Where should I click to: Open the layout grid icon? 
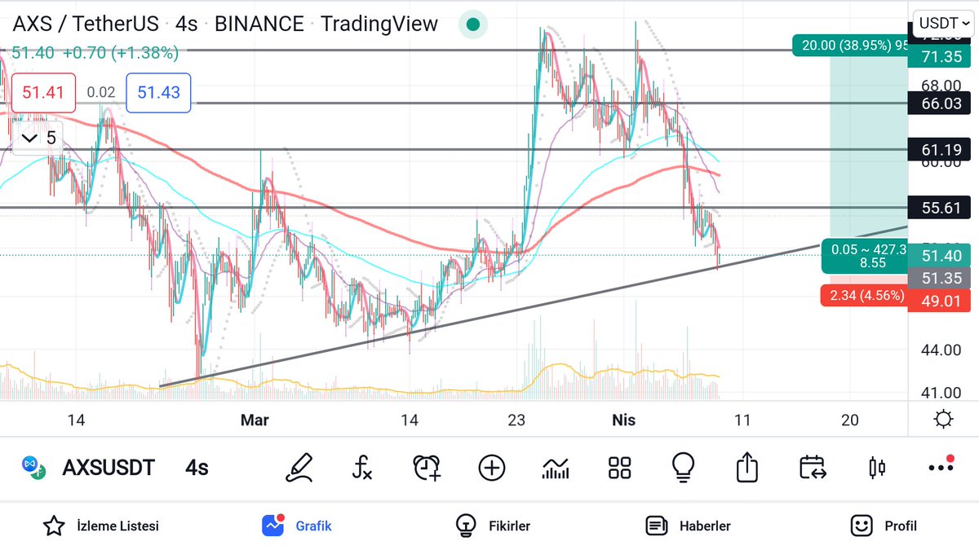(x=619, y=468)
